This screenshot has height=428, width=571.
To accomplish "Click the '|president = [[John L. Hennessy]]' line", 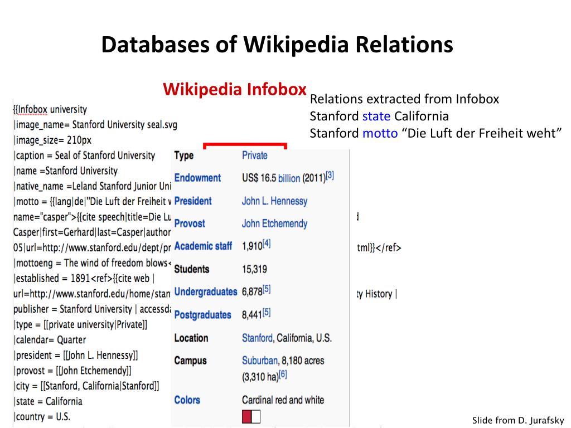I will click(76, 355).
